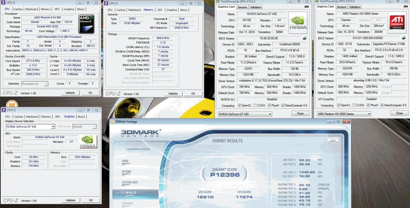410x208 pixels.
Task: Click the BIOS save chip icon beside 70.08.29.00.06
Action: click(304, 38)
